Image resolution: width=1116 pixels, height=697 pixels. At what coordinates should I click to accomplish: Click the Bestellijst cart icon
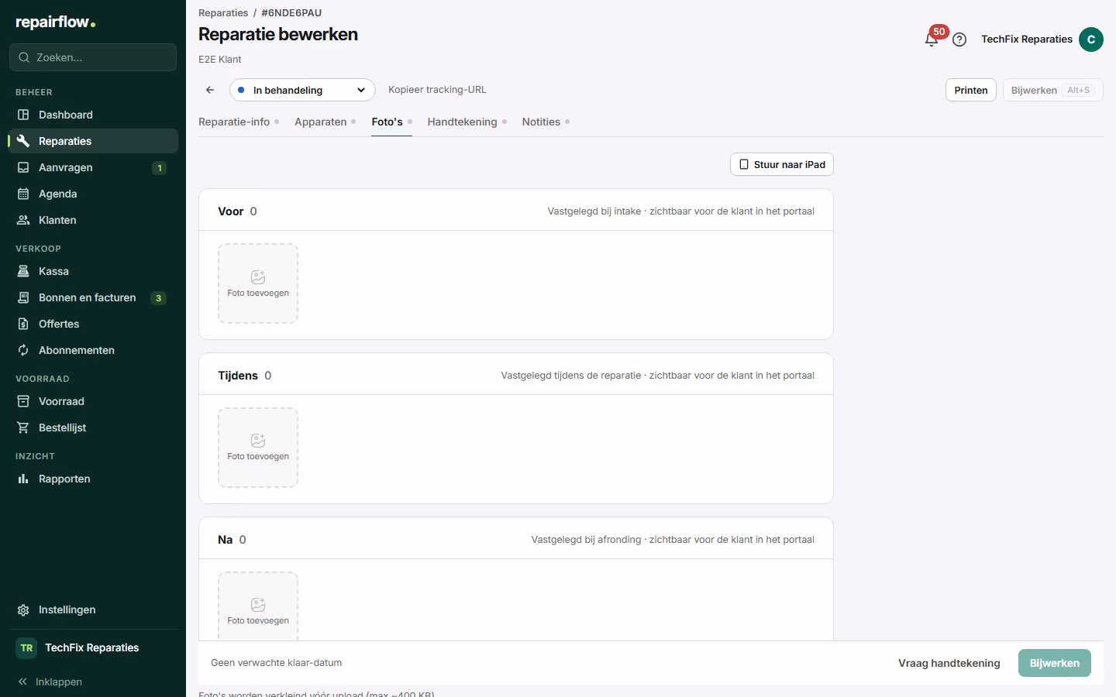23,427
